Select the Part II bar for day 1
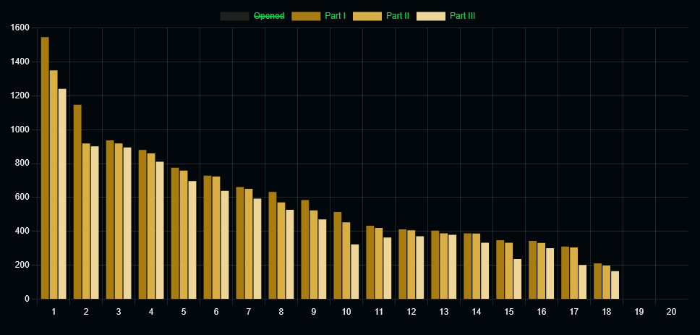This screenshot has height=335, width=700. click(54, 185)
